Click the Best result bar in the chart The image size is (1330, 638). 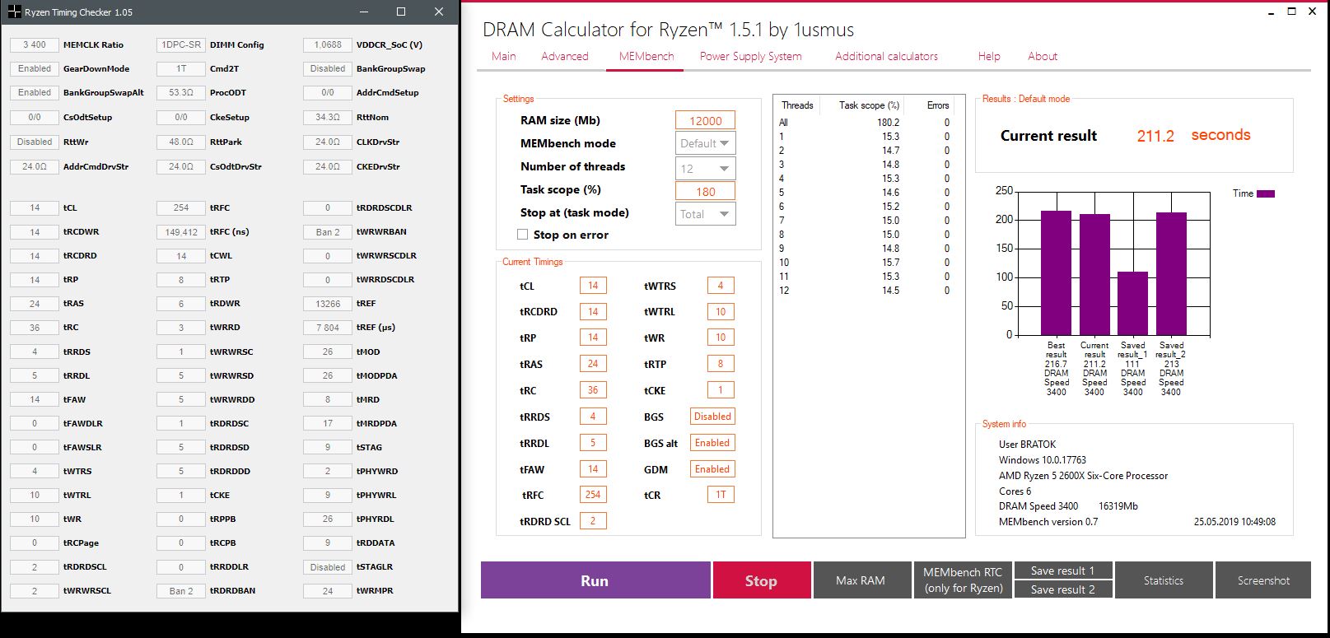(1056, 272)
